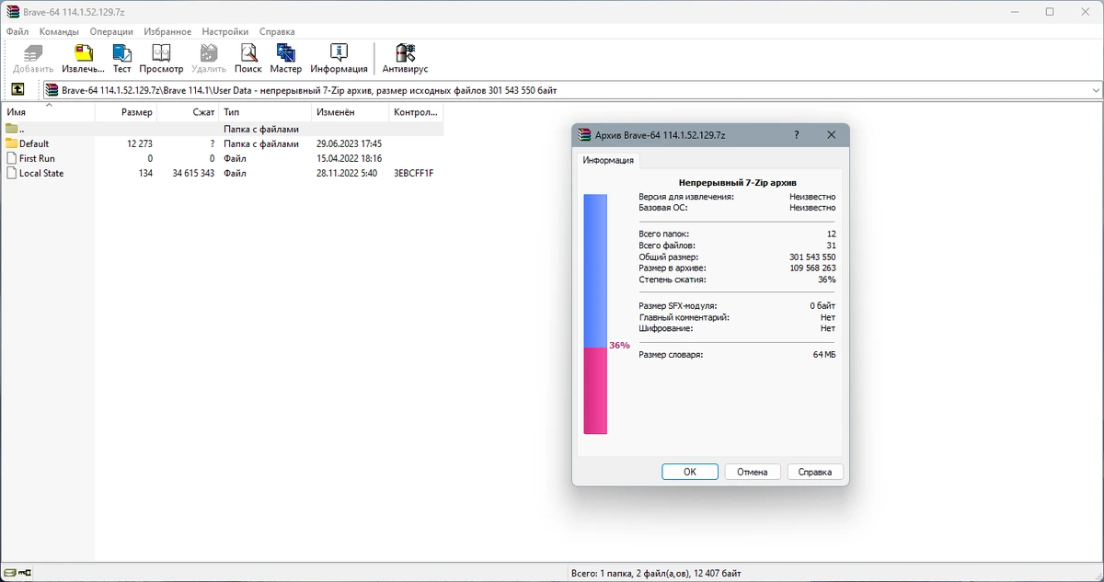Expand the address bar path dropdown

[x=1095, y=90]
